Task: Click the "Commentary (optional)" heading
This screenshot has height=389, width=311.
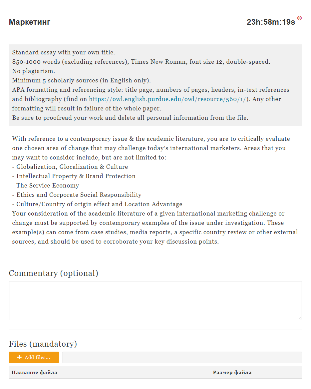Action: point(54,273)
